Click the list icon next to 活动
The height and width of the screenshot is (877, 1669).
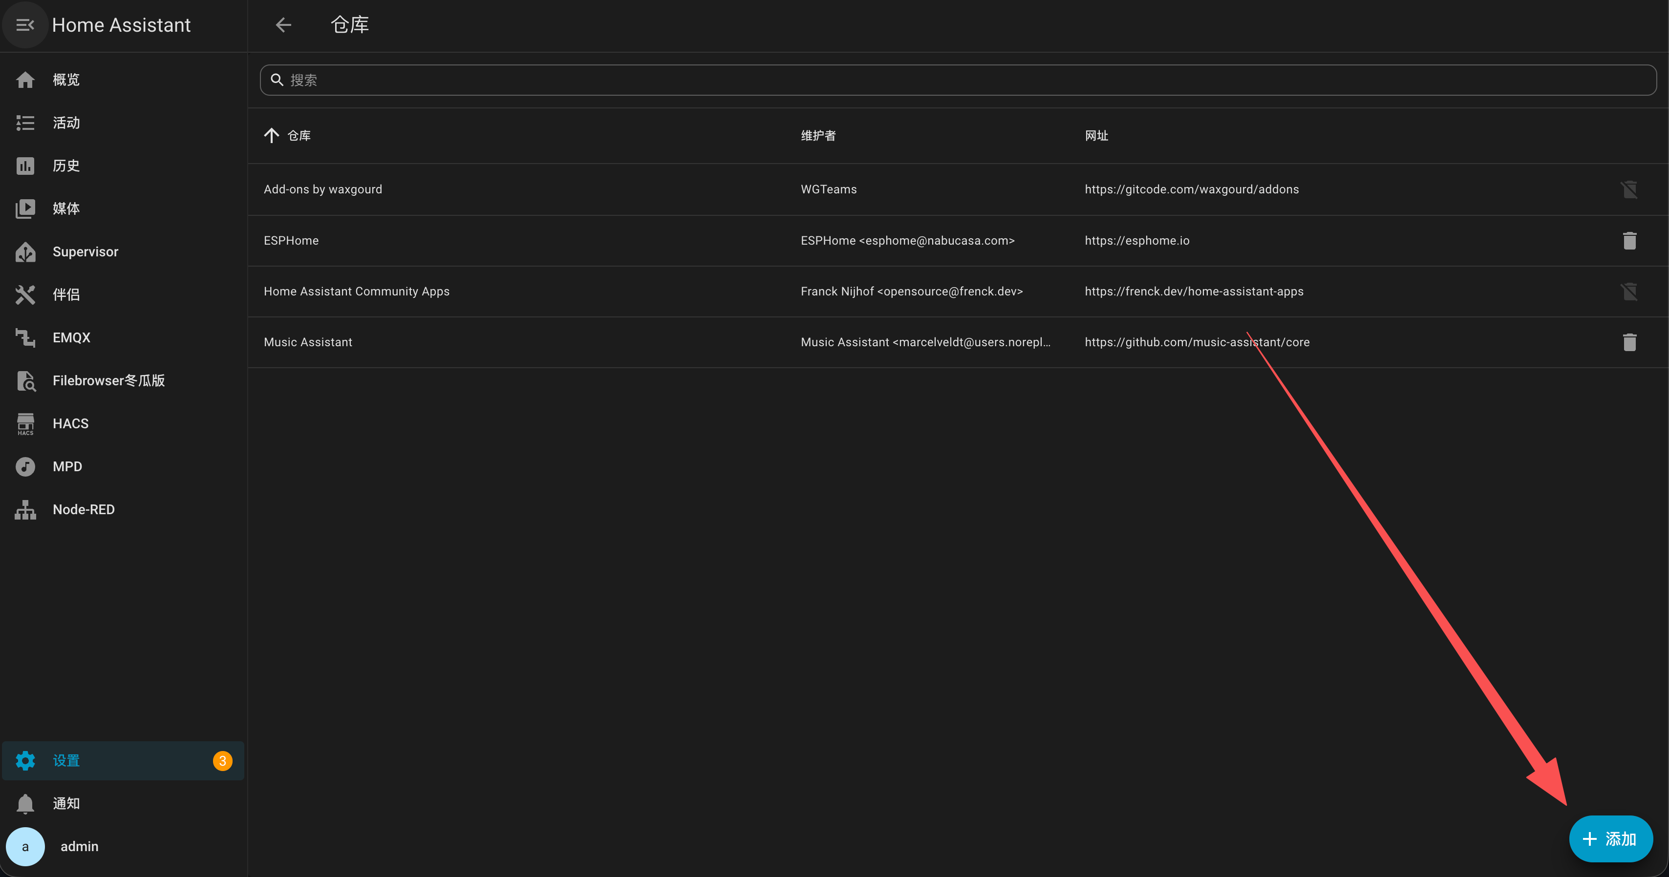[x=25, y=123]
